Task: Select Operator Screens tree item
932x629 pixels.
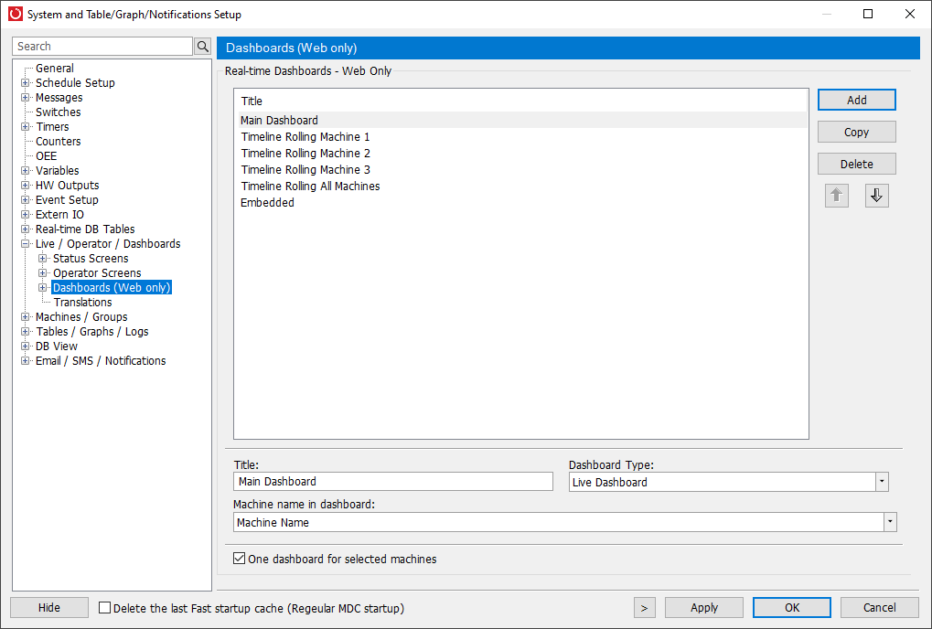Action: (97, 273)
